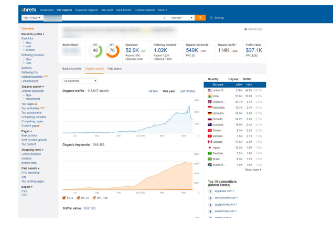Click the How to use help icon
Viewport: 333px width, 232px height.
(246, 29)
